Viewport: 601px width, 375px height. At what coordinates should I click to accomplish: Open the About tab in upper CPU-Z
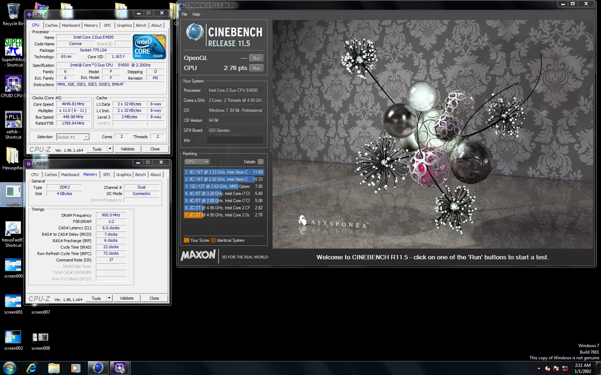point(156,25)
